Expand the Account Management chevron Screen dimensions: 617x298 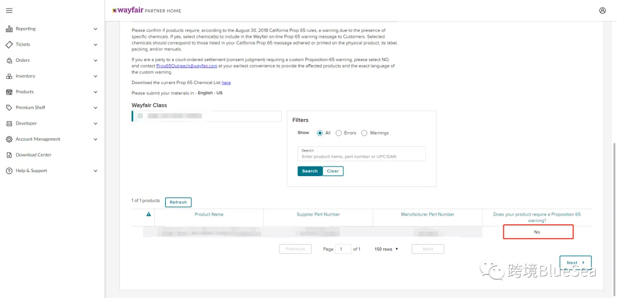(x=95, y=139)
